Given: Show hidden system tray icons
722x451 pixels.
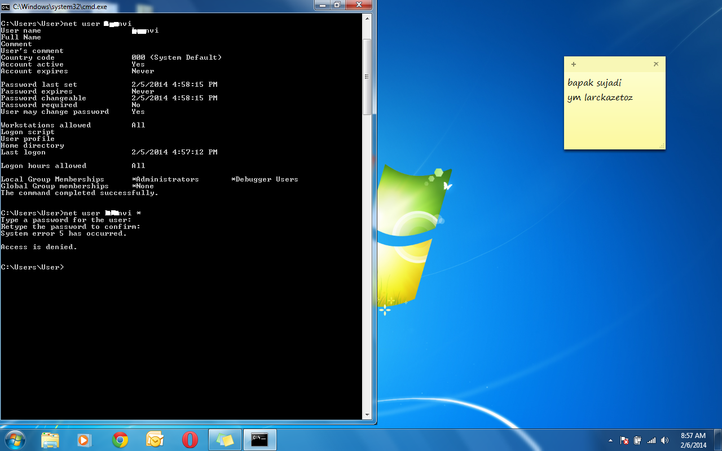Looking at the screenshot, I should (x=610, y=440).
